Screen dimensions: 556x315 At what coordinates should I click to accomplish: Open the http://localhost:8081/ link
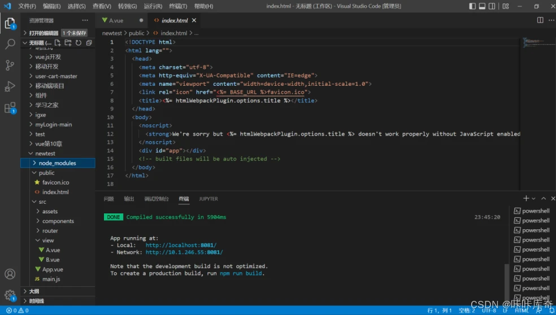pos(181,245)
